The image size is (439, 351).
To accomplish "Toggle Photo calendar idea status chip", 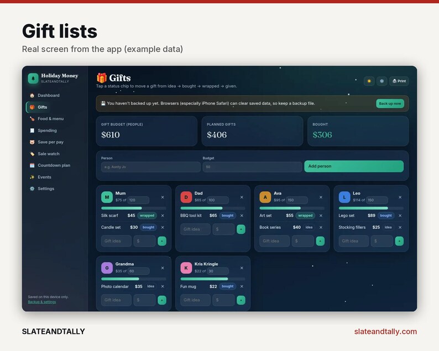I will pyautogui.click(x=150, y=286).
